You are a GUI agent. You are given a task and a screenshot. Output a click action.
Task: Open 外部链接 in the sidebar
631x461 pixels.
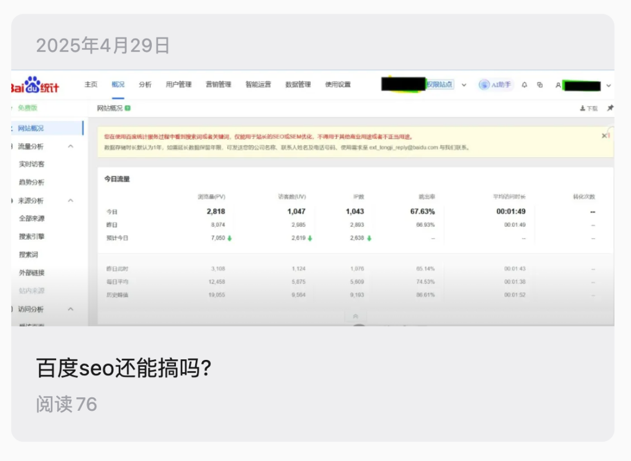(32, 273)
